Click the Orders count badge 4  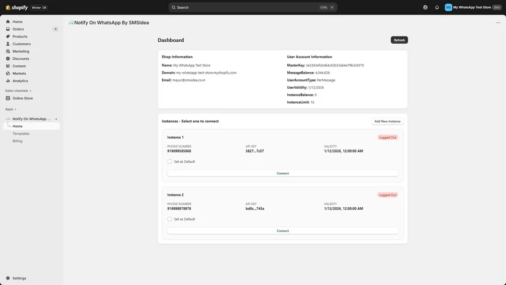click(56, 29)
